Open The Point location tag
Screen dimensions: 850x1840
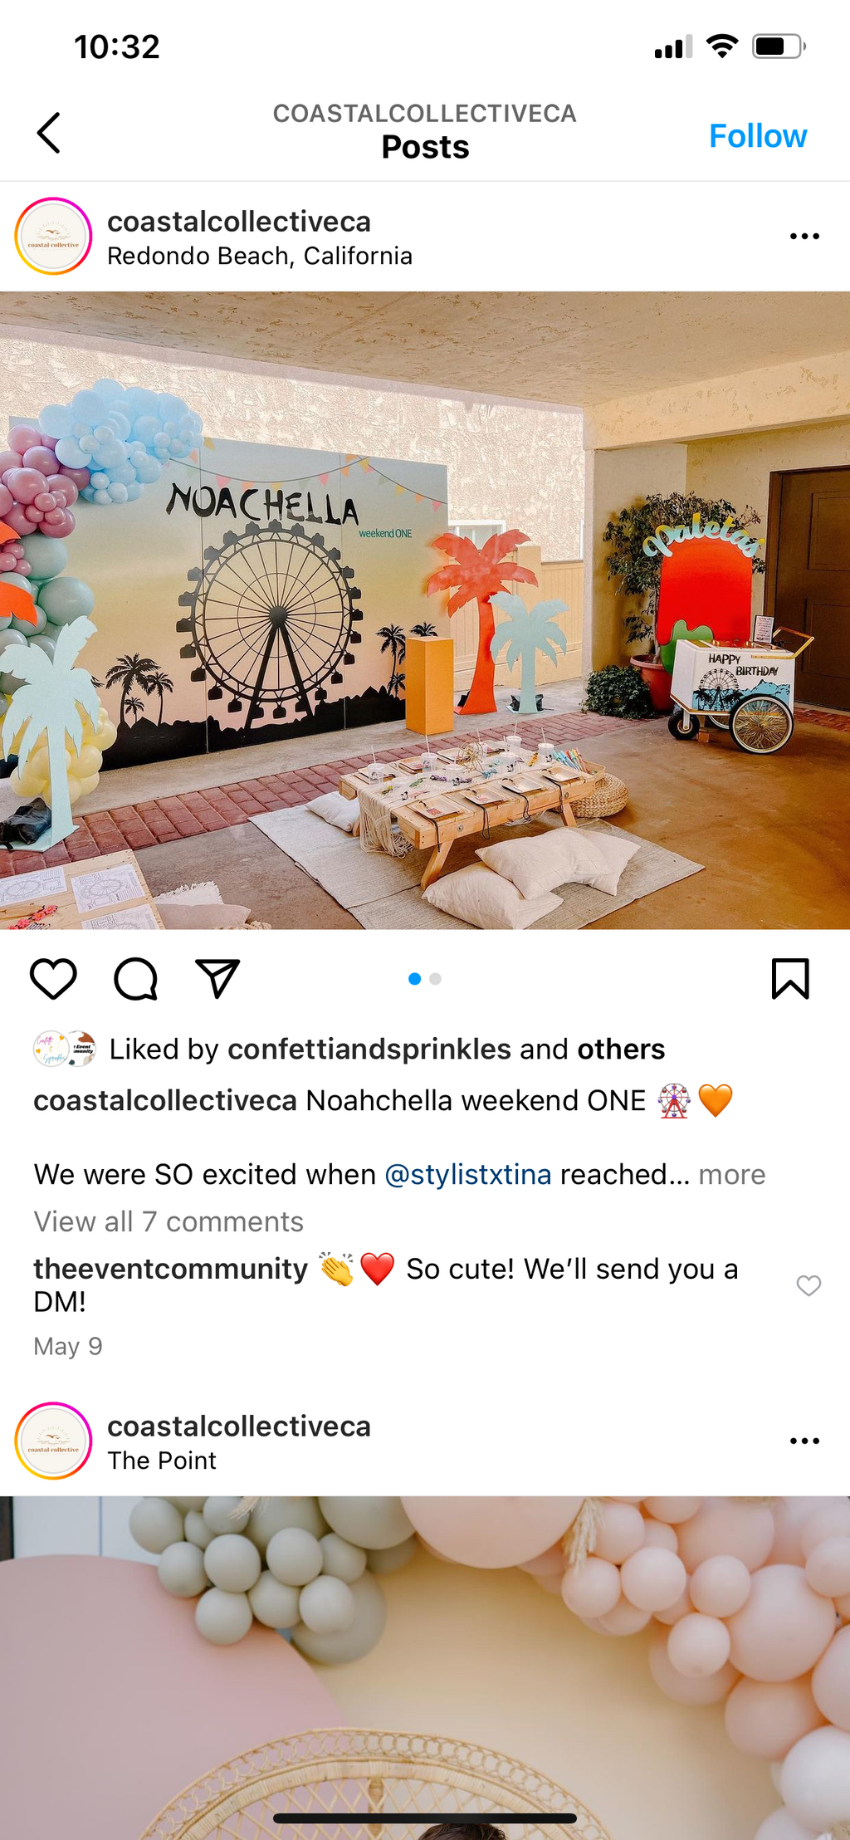[162, 1461]
